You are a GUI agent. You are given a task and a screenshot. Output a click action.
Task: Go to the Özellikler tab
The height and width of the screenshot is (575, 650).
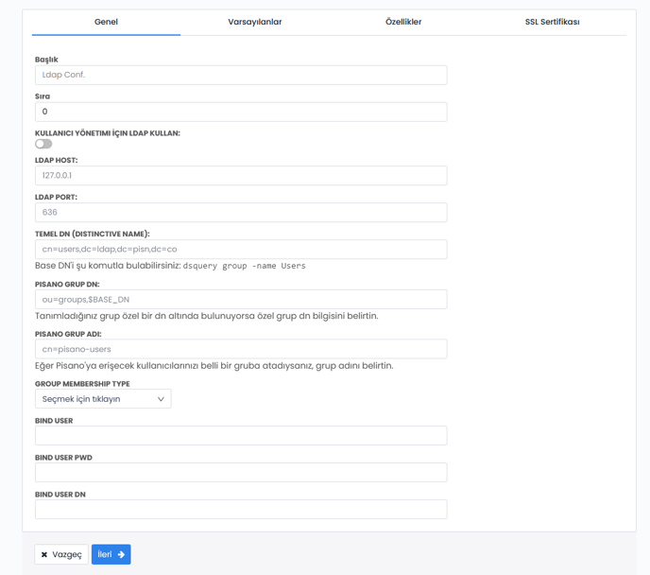[x=403, y=22]
